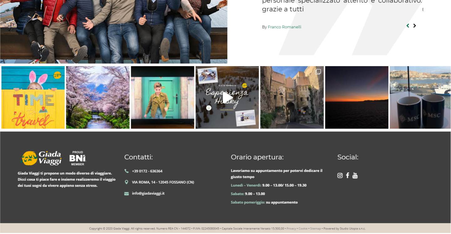Open the group photo of people sitting
Image resolution: width=451 pixels, height=234 pixels.
click(114, 32)
